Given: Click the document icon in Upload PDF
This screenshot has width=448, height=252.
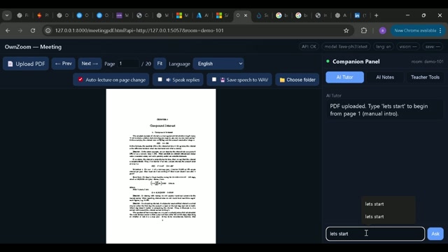Looking at the screenshot, I should point(10,64).
